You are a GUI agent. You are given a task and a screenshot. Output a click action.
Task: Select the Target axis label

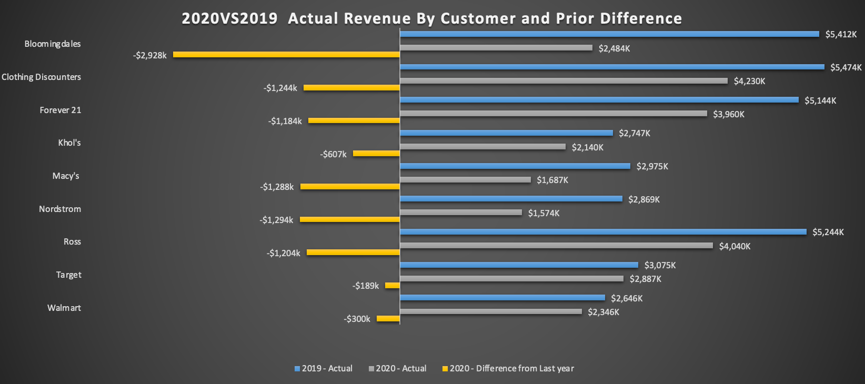click(69, 275)
